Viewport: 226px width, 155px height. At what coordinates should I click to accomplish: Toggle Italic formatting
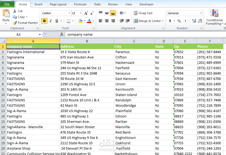coord(50,21)
